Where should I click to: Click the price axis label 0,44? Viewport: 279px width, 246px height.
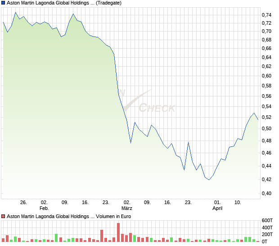pos(266,166)
